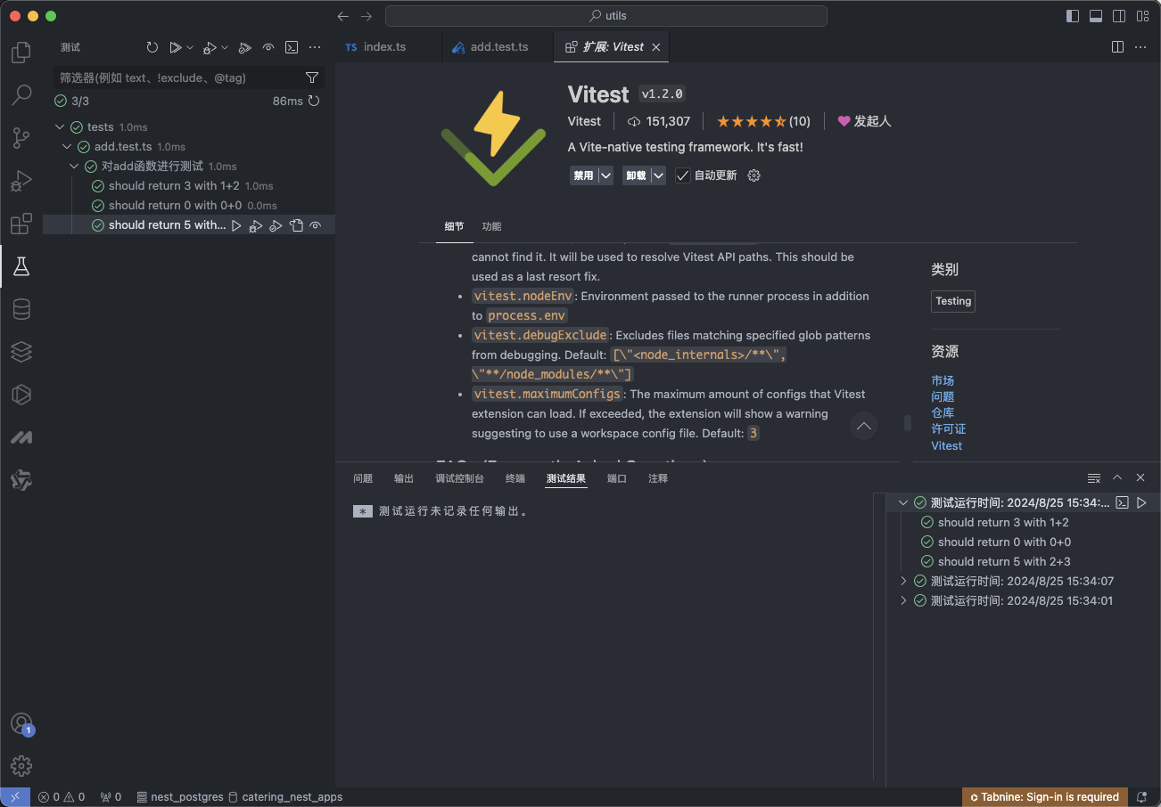Open the Accounts menu with badge
The height and width of the screenshot is (807, 1161).
(x=21, y=723)
